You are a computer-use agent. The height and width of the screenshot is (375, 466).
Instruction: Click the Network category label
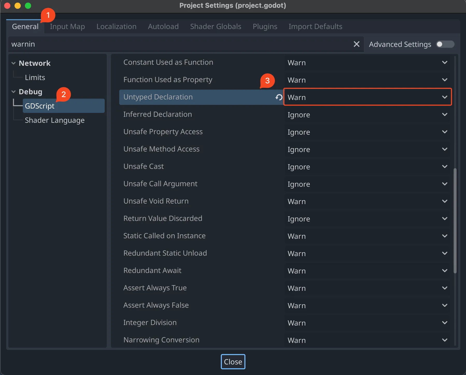(x=34, y=63)
